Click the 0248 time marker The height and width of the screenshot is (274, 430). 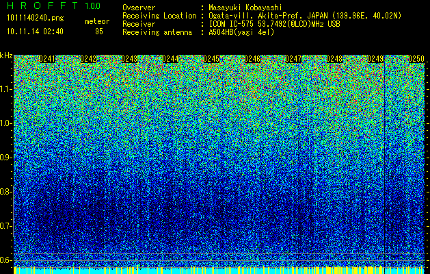pos(334,59)
